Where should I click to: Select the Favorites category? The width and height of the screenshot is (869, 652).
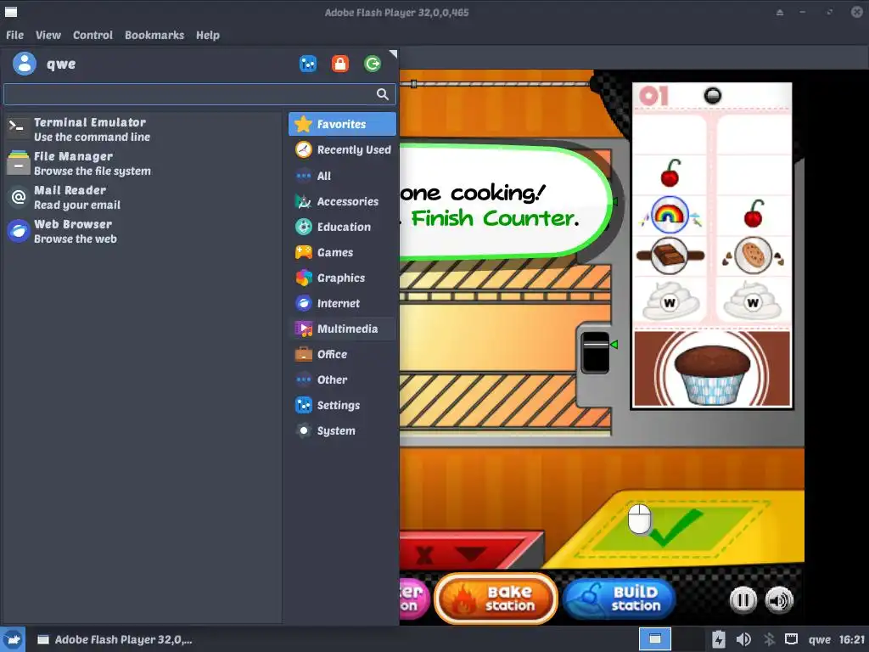(x=342, y=124)
